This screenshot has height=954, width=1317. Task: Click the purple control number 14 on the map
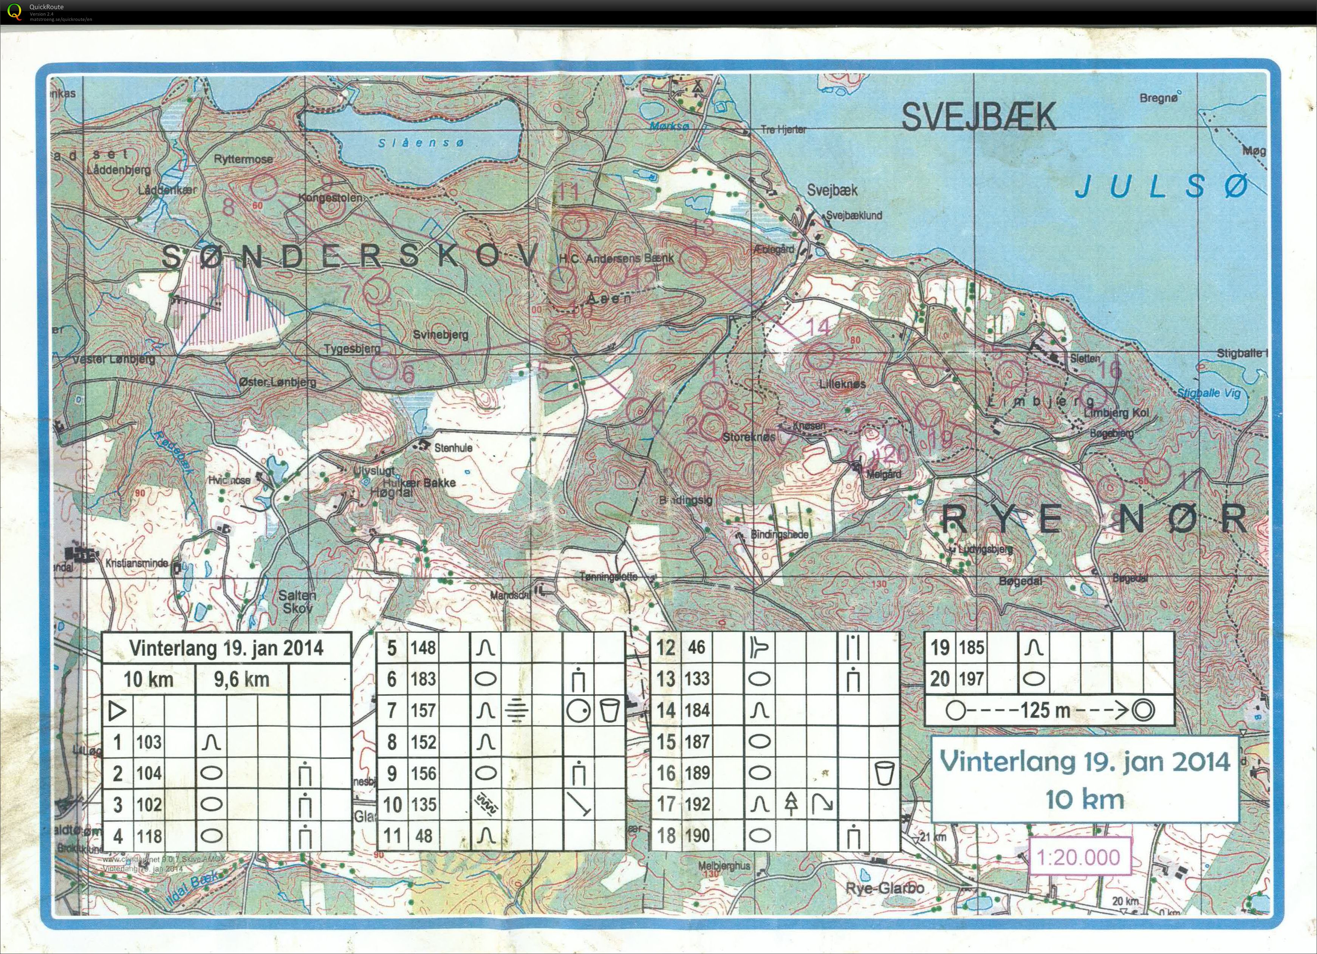click(819, 327)
